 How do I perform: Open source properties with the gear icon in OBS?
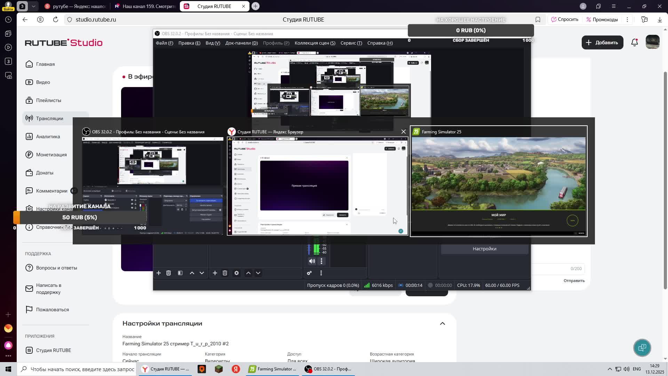coord(237,273)
